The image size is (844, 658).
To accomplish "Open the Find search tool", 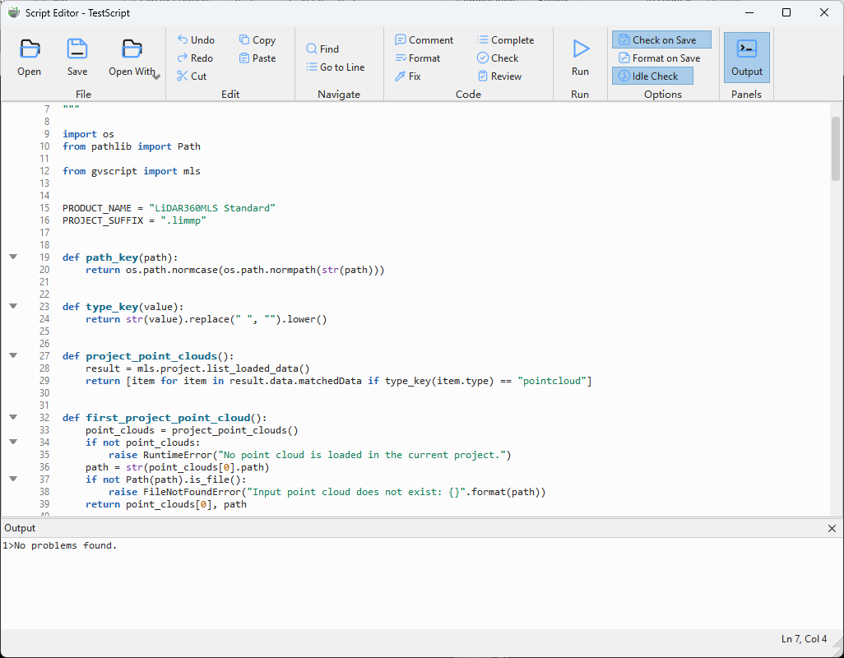I will coord(322,49).
